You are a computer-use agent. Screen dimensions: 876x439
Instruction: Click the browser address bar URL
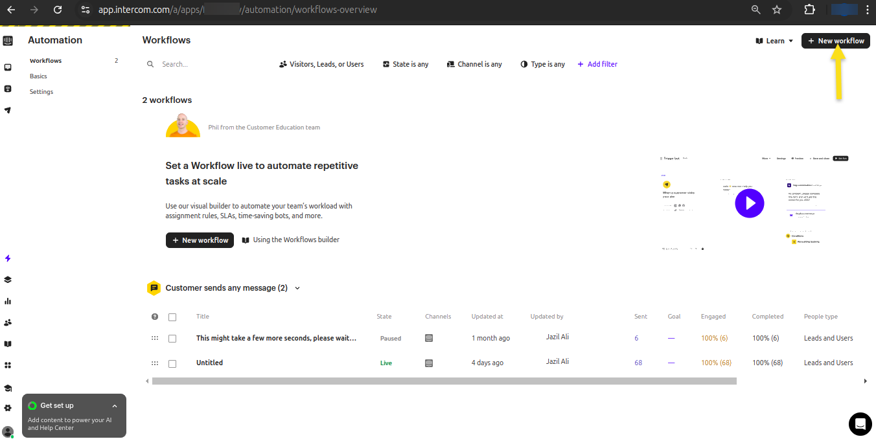coord(237,10)
